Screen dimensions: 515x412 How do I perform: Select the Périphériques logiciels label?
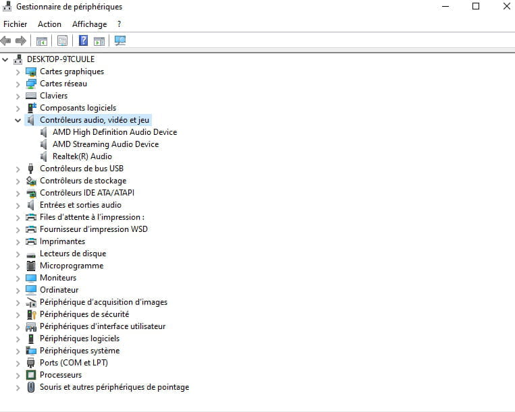[x=80, y=339]
